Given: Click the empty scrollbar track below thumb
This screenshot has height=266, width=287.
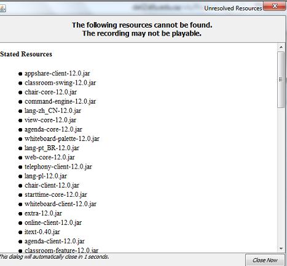Looking at the screenshot, I should point(281,176).
